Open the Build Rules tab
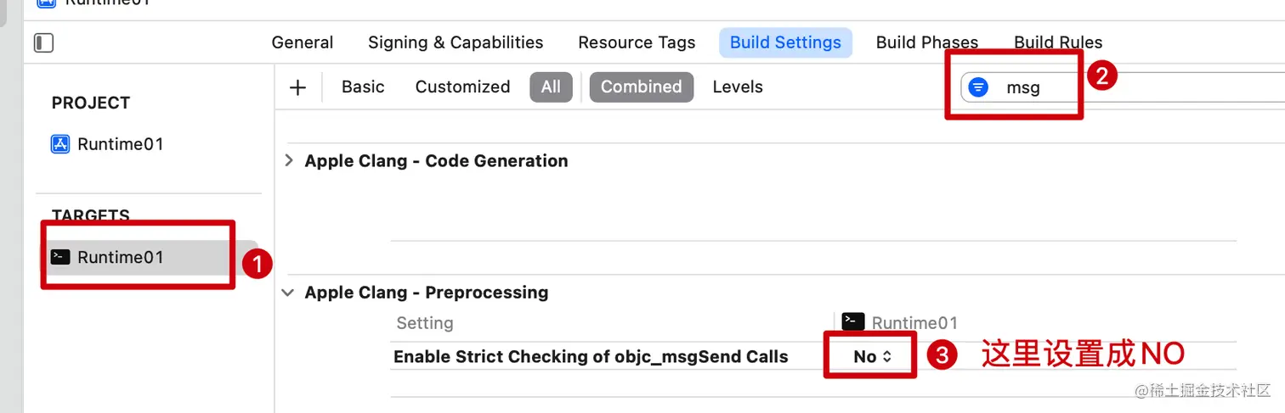The image size is (1285, 413). (1058, 42)
